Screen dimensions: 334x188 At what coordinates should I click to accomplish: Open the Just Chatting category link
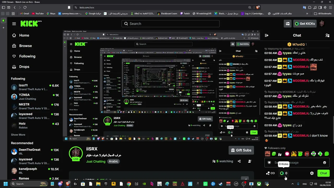click(96, 161)
